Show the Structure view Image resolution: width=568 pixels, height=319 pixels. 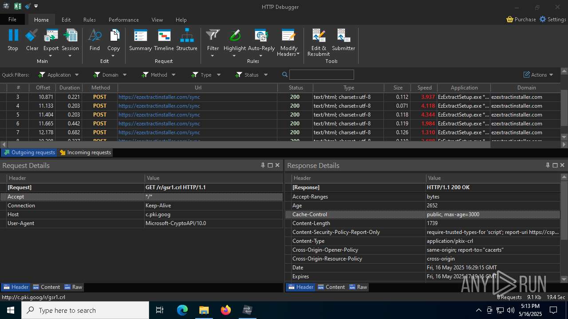tap(187, 40)
